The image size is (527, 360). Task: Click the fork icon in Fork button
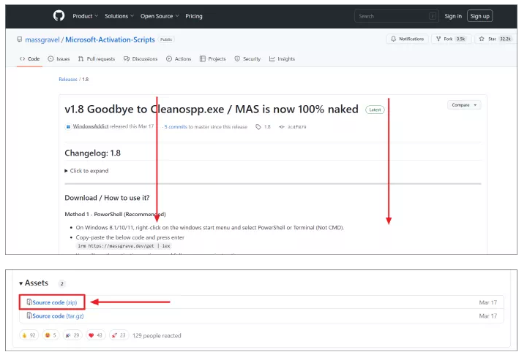click(438, 39)
